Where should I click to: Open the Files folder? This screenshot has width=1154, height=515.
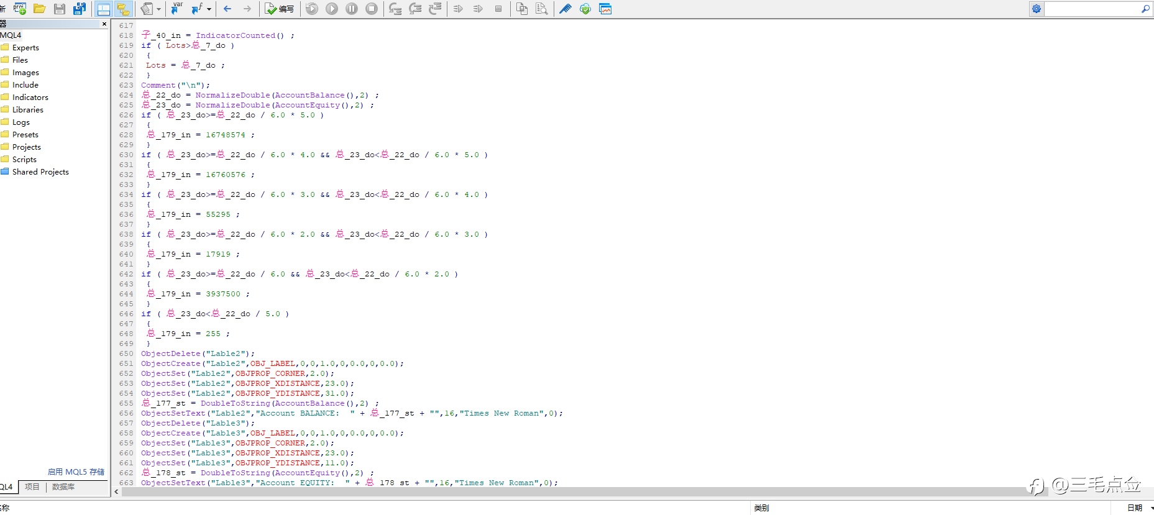coord(20,60)
